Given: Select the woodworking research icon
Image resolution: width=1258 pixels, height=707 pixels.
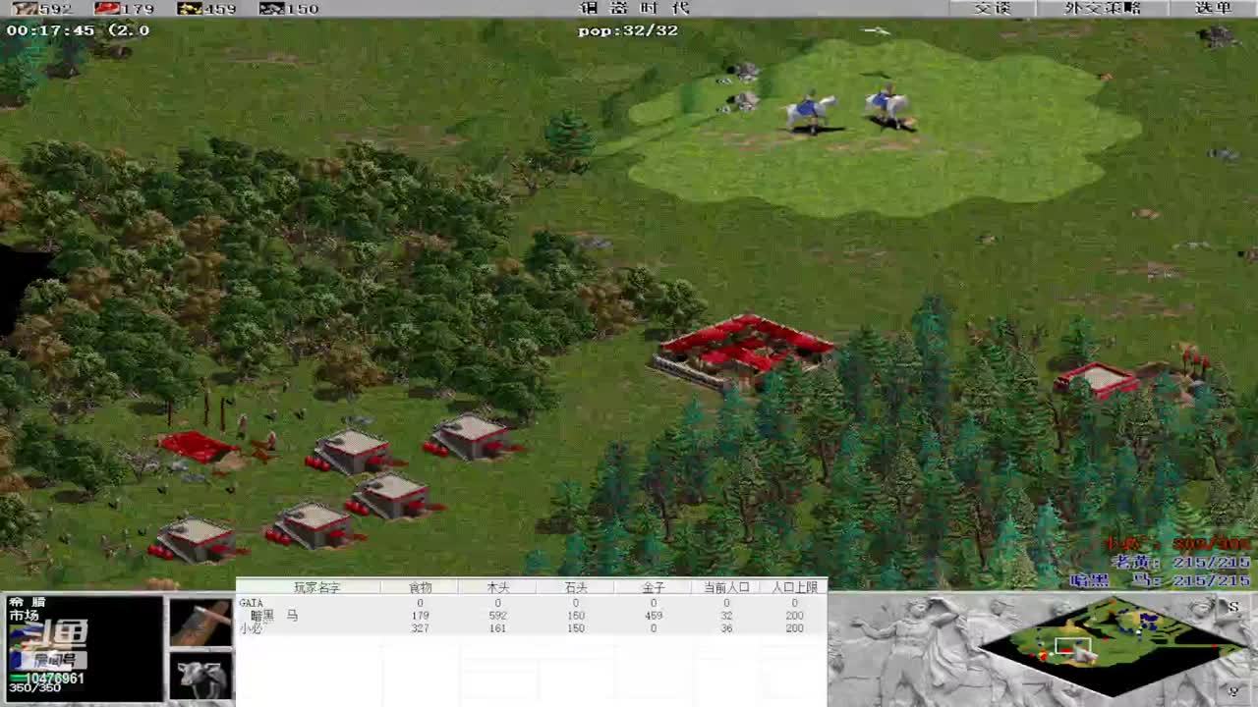Looking at the screenshot, I should click(200, 622).
